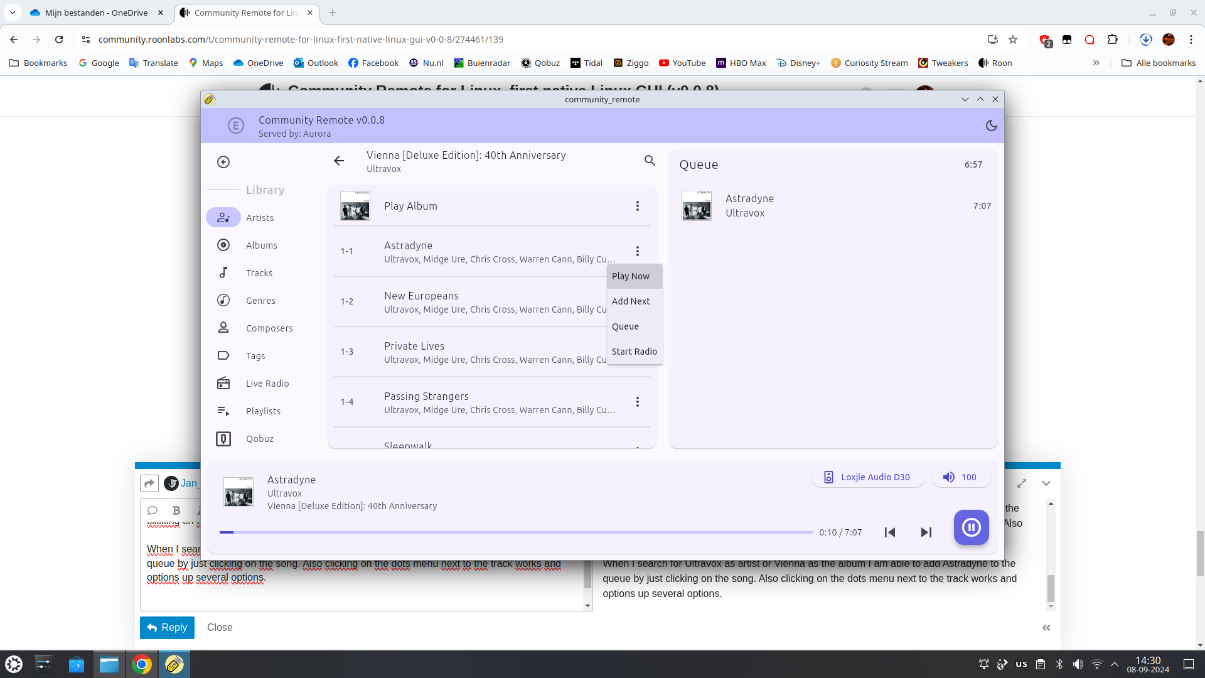
Task: Open the application launcher on the taskbar
Action: tap(14, 664)
